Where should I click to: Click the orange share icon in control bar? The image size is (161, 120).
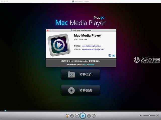67,116
